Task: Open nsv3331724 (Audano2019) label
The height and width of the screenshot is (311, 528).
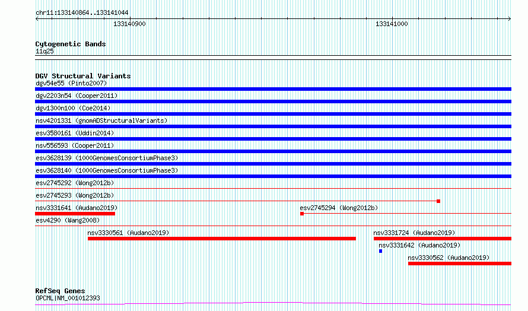Action: [x=414, y=233]
